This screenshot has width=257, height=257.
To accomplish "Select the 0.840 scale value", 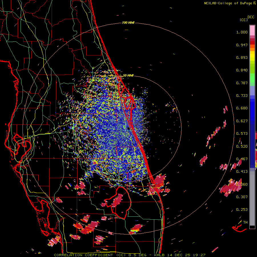I will pyautogui.click(x=242, y=70).
